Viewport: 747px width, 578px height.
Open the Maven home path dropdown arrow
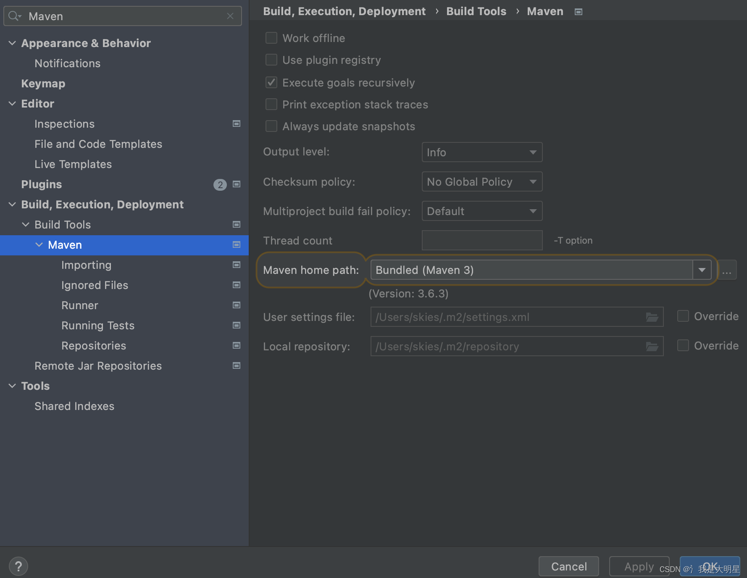click(702, 270)
